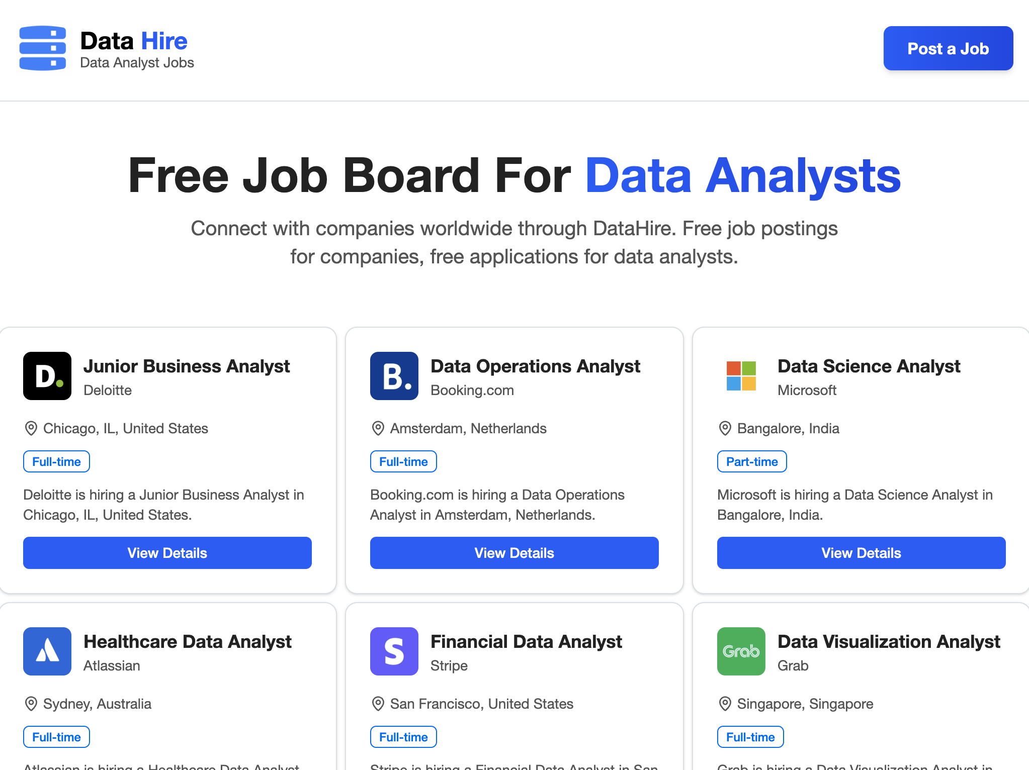
Task: Select the Full-time badge on Deloitte job
Action: (x=56, y=461)
